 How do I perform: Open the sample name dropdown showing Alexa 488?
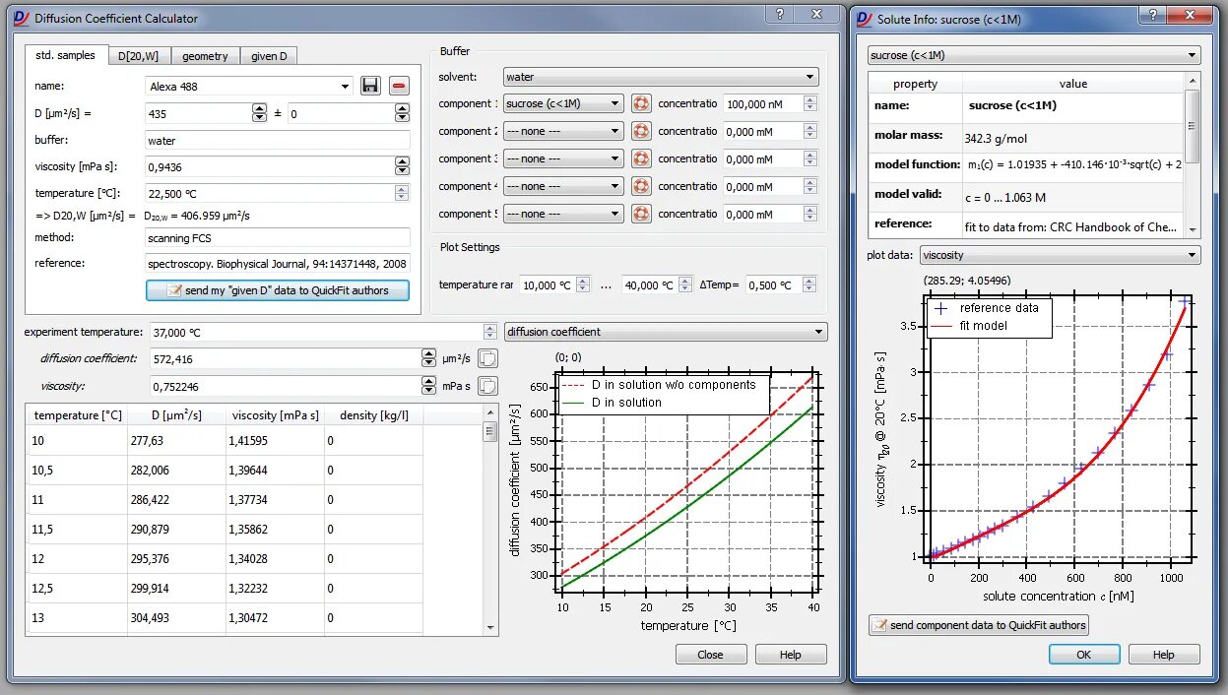click(x=249, y=86)
